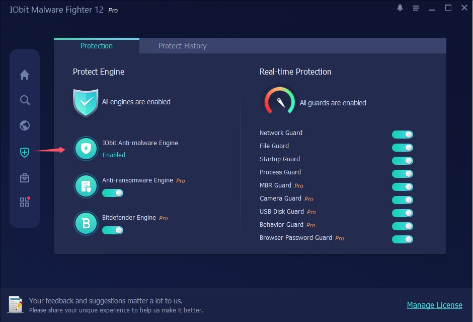Click the IObit Anti-malware Engine label
473x322 pixels.
(x=140, y=143)
